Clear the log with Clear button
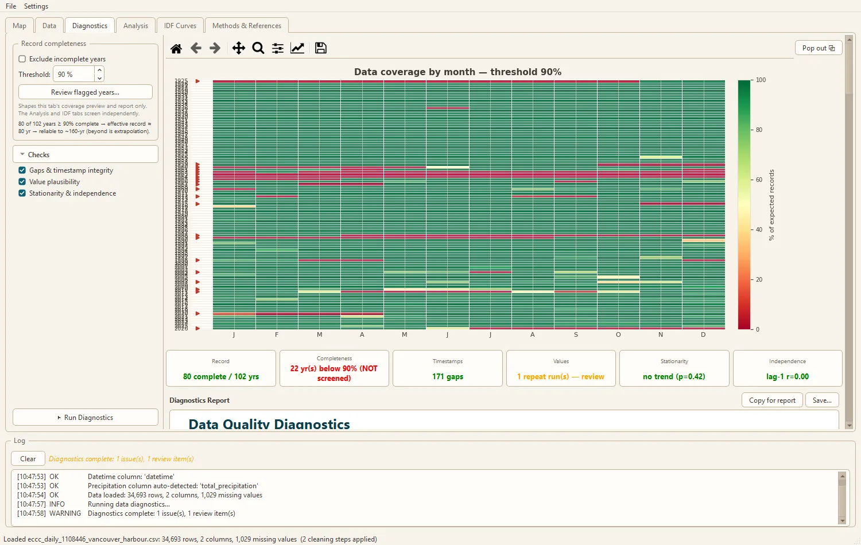The image size is (861, 545). (x=28, y=458)
